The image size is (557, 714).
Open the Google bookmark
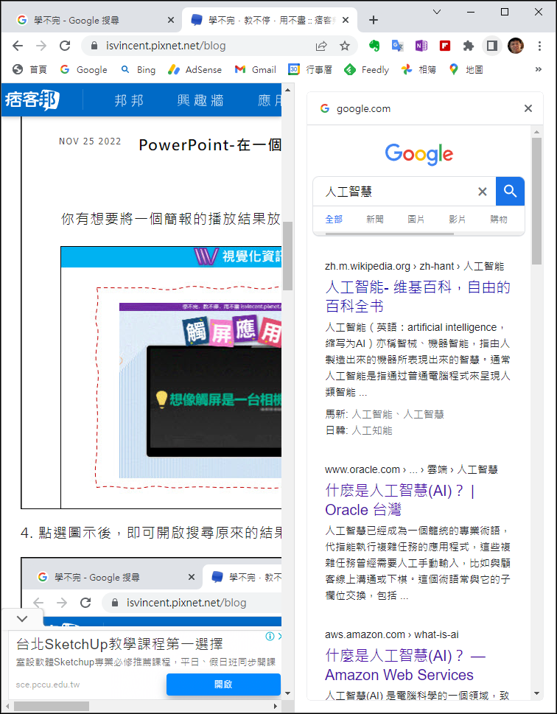tap(84, 70)
